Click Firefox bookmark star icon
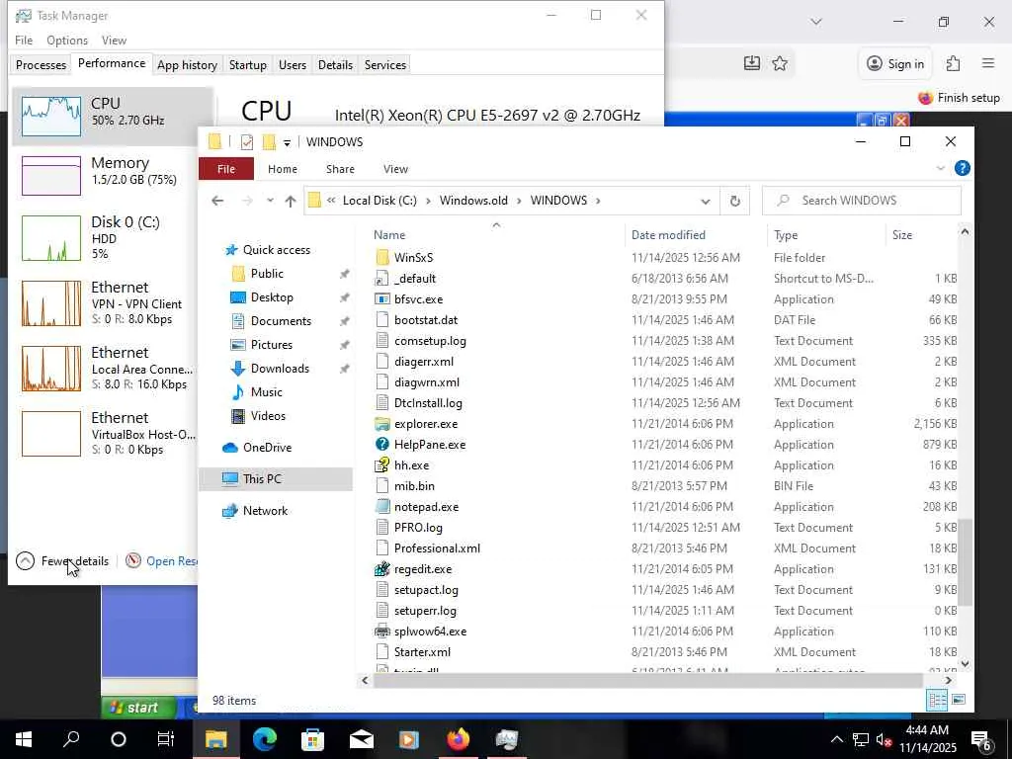Screen dimensions: 1012x759 click(x=780, y=63)
